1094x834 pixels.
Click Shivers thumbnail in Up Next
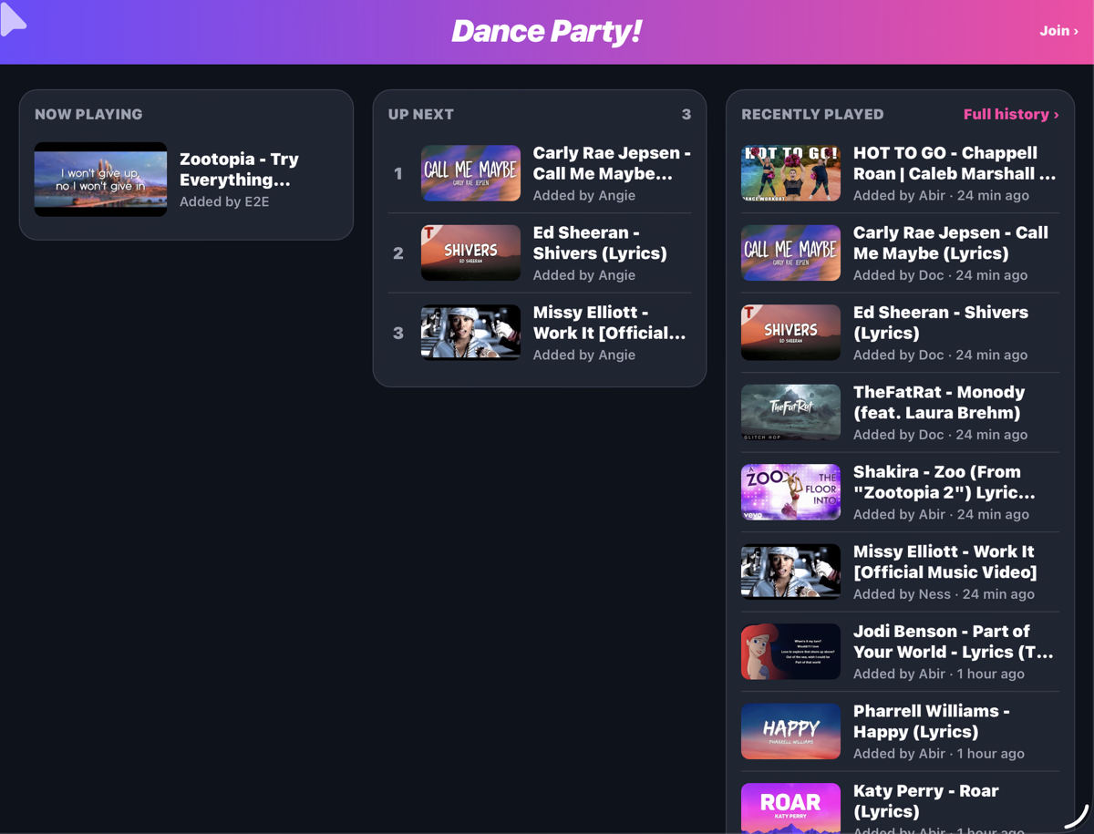470,253
